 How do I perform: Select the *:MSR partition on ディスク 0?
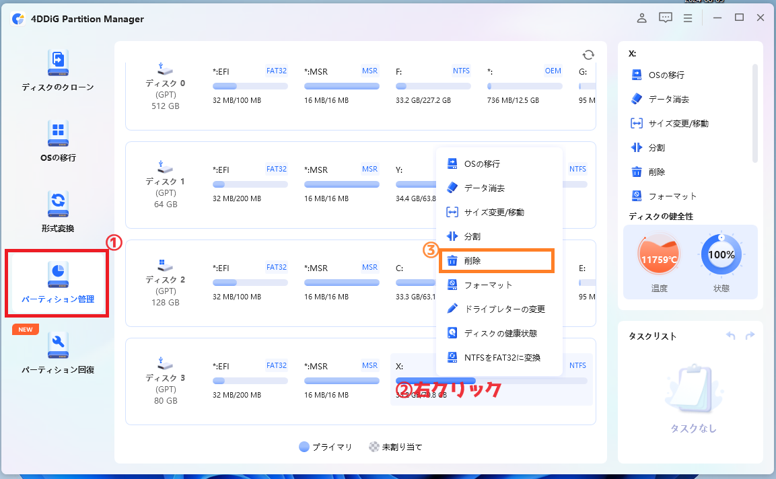point(341,85)
